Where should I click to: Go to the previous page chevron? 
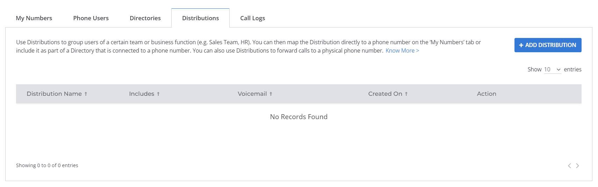click(569, 166)
